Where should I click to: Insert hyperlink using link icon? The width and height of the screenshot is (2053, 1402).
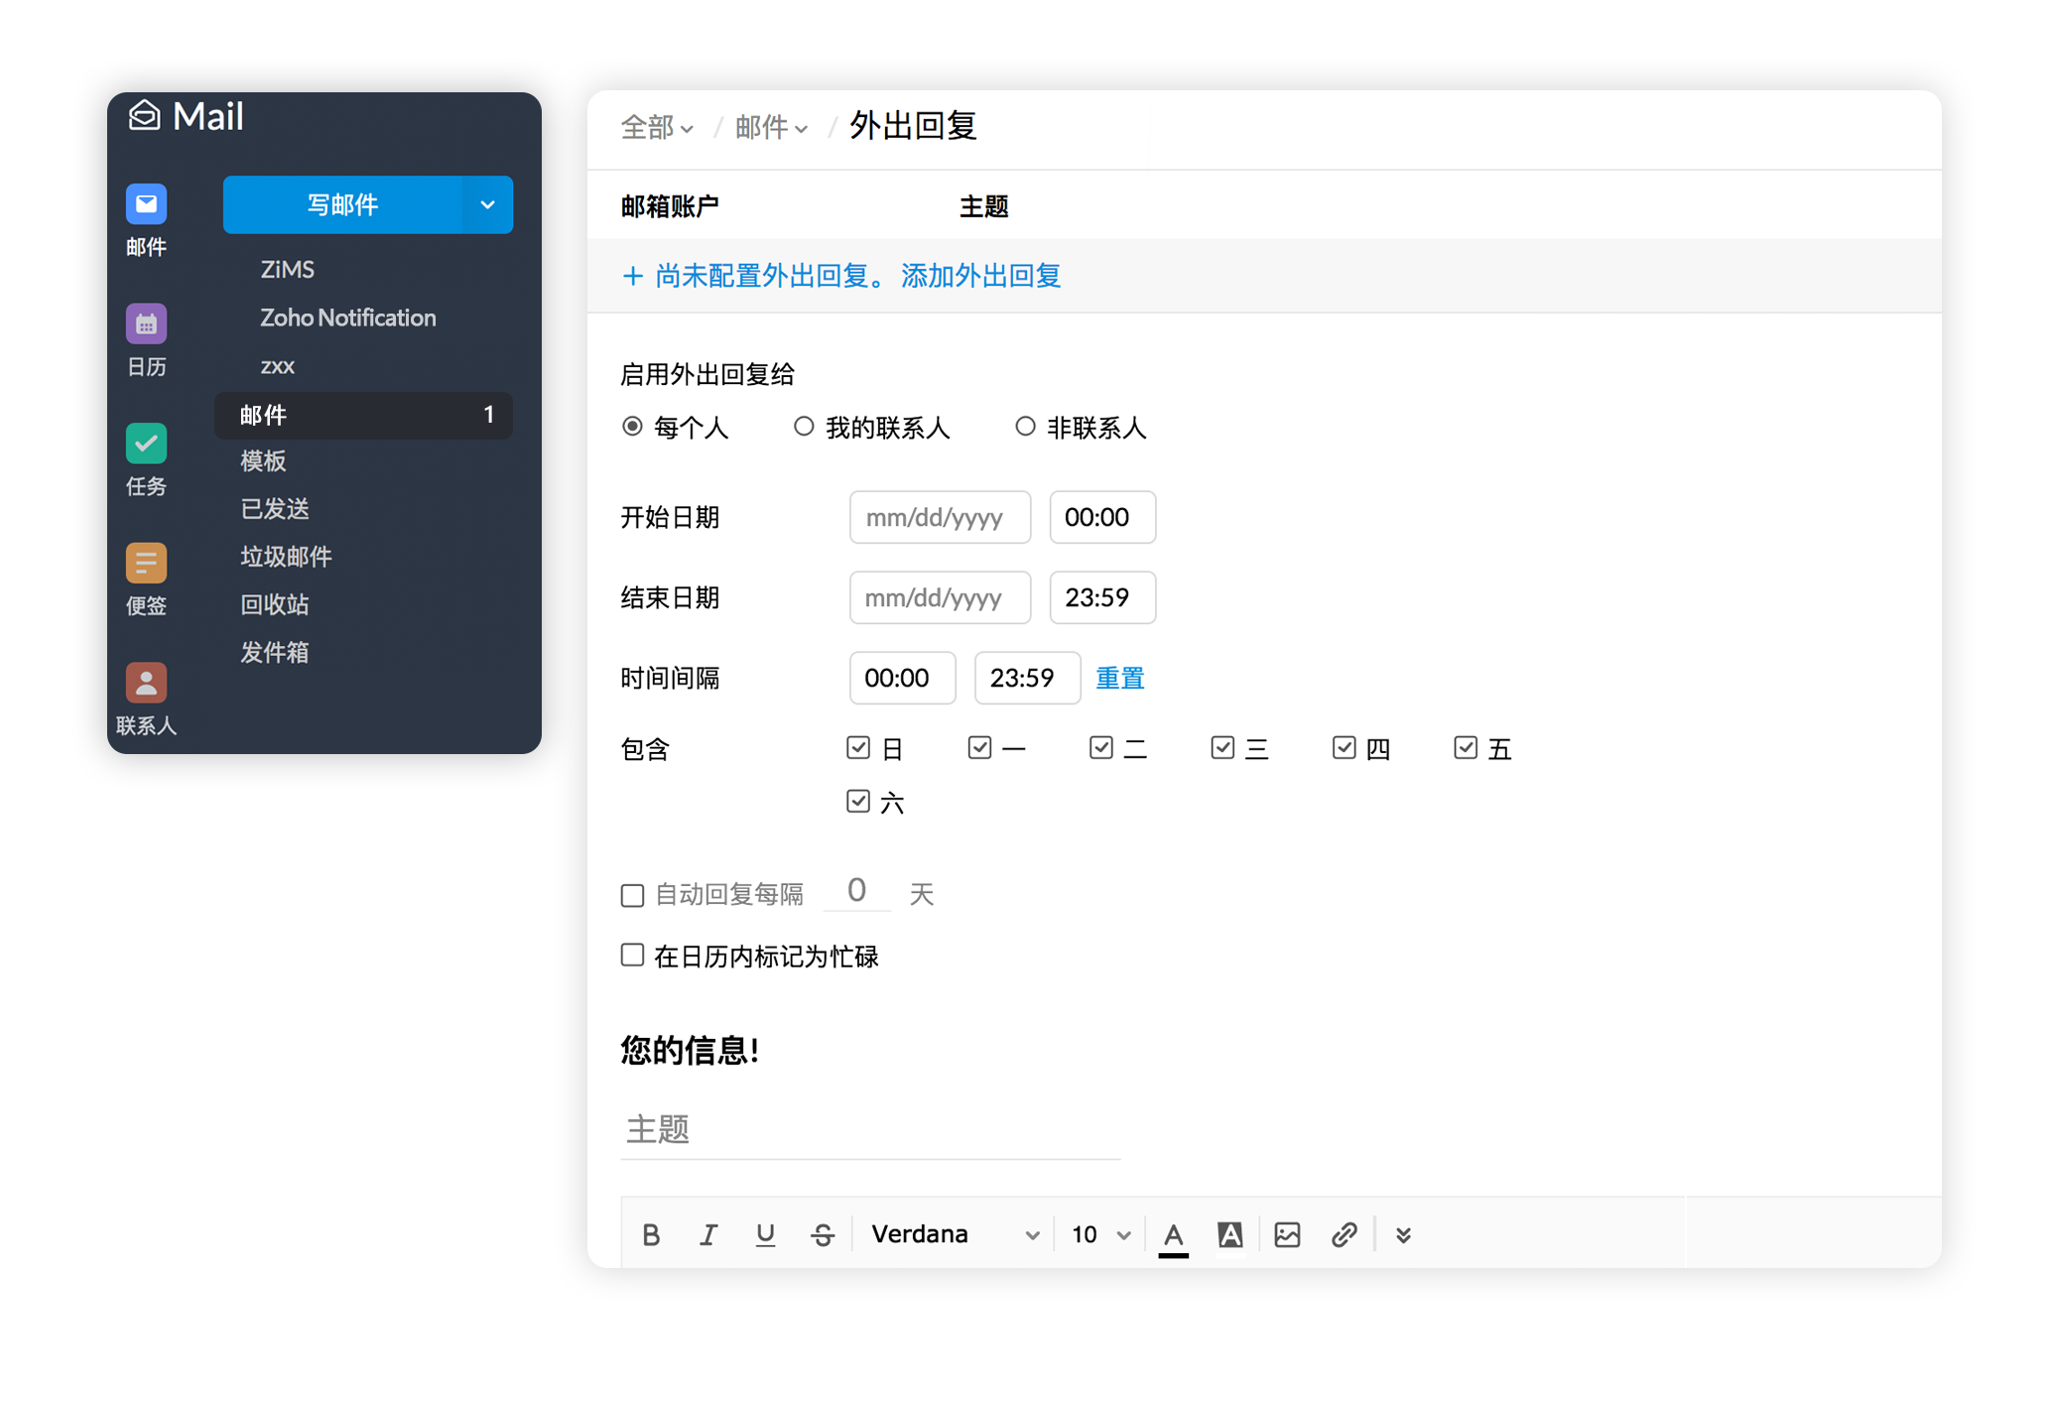pyautogui.click(x=1344, y=1234)
